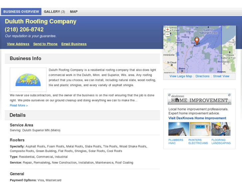Click the 'Serving: Duluth Superior MN (Metro)' text
242x182 pixels.
tap(35, 130)
